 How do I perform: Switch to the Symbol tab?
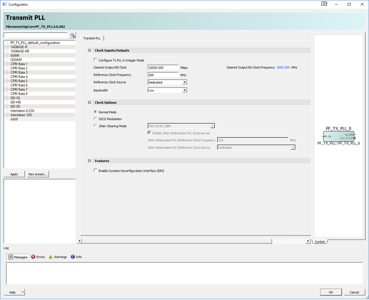320,241
